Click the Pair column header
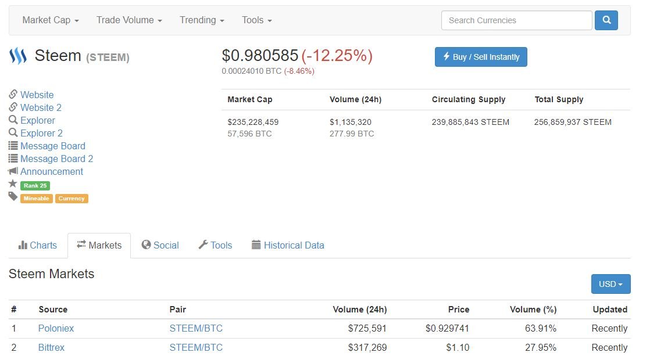This screenshot has height=356, width=657. 178,310
